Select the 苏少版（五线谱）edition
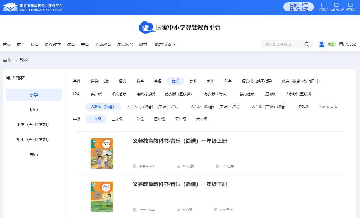This screenshot has width=360, height=218. coord(178,94)
